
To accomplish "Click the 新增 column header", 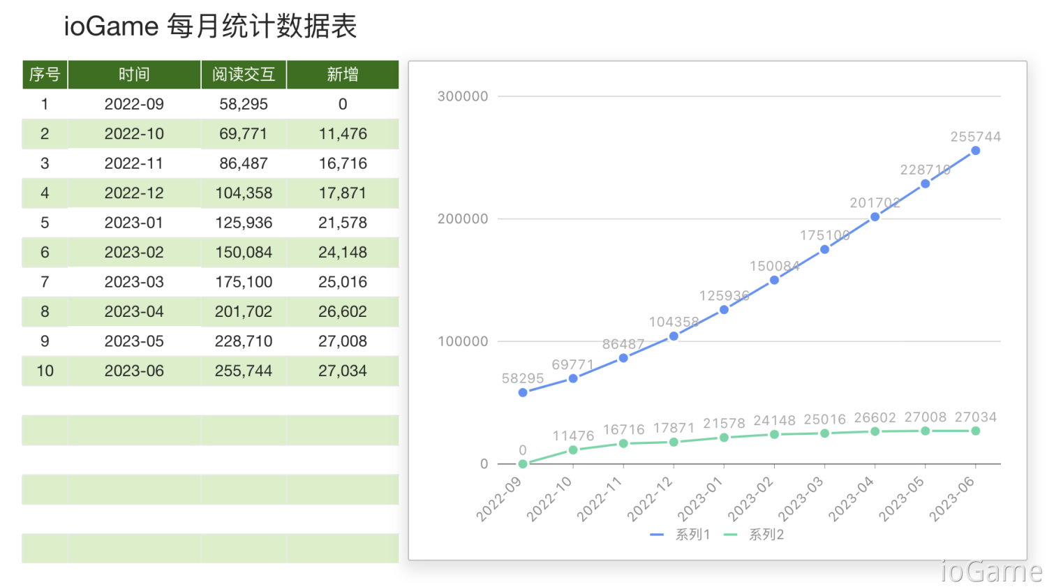I will pos(343,75).
